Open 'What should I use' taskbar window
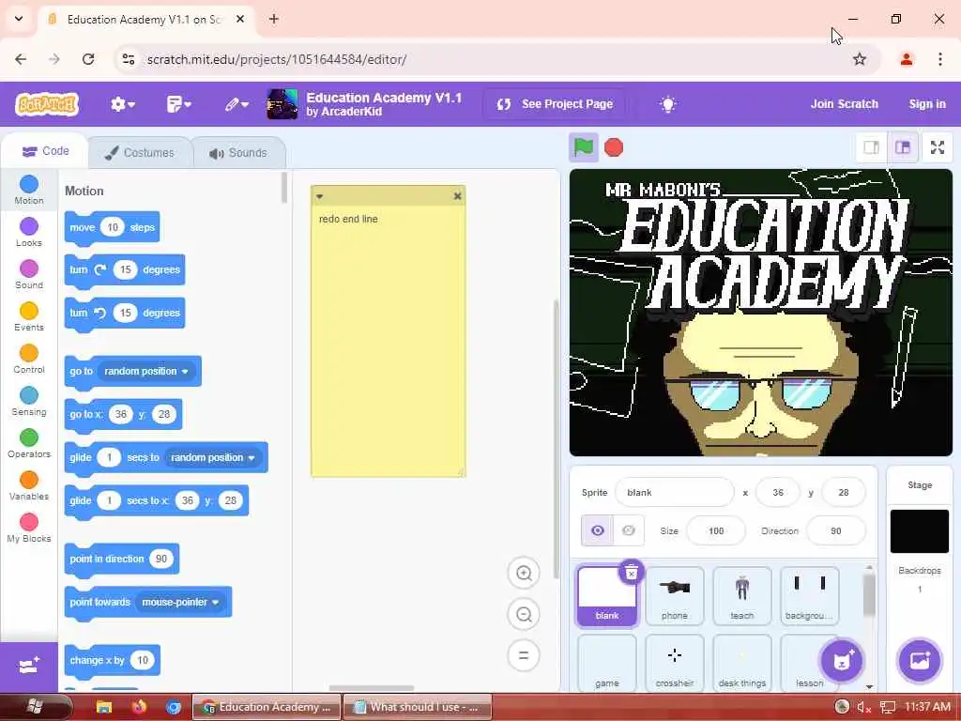Image resolution: width=961 pixels, height=721 pixels. 417,707
